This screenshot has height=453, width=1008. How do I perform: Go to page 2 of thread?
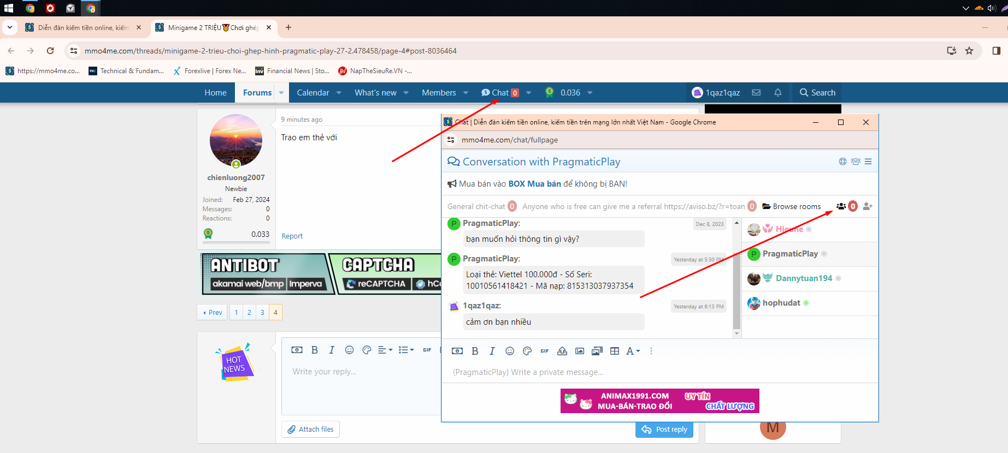coord(249,312)
